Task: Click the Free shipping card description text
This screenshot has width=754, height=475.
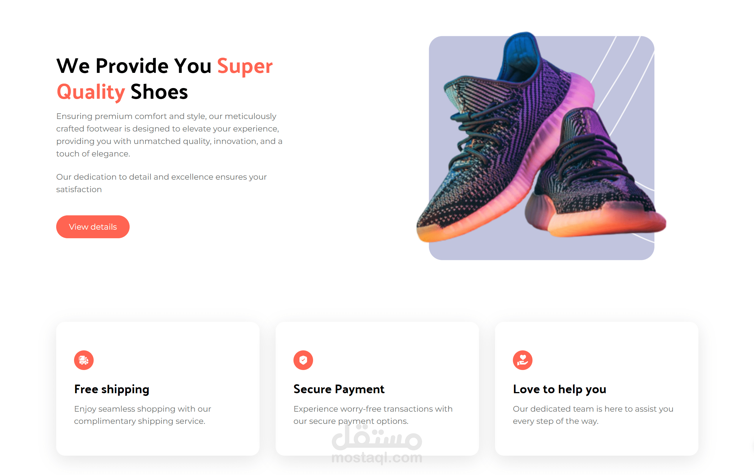Action: pos(142,415)
